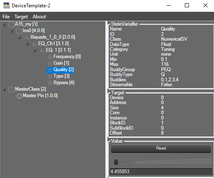Click the BuddyGroup value PEQ
This screenshot has height=178, width=214.
[166, 69]
